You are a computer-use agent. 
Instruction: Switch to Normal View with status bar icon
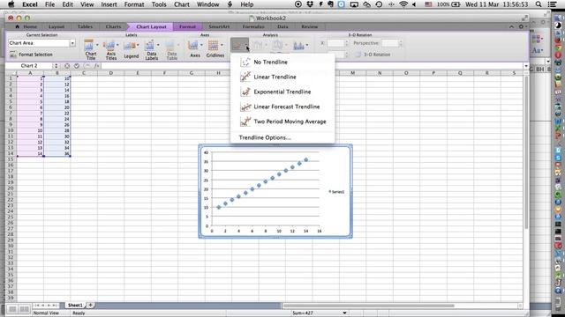pyautogui.click(x=12, y=309)
